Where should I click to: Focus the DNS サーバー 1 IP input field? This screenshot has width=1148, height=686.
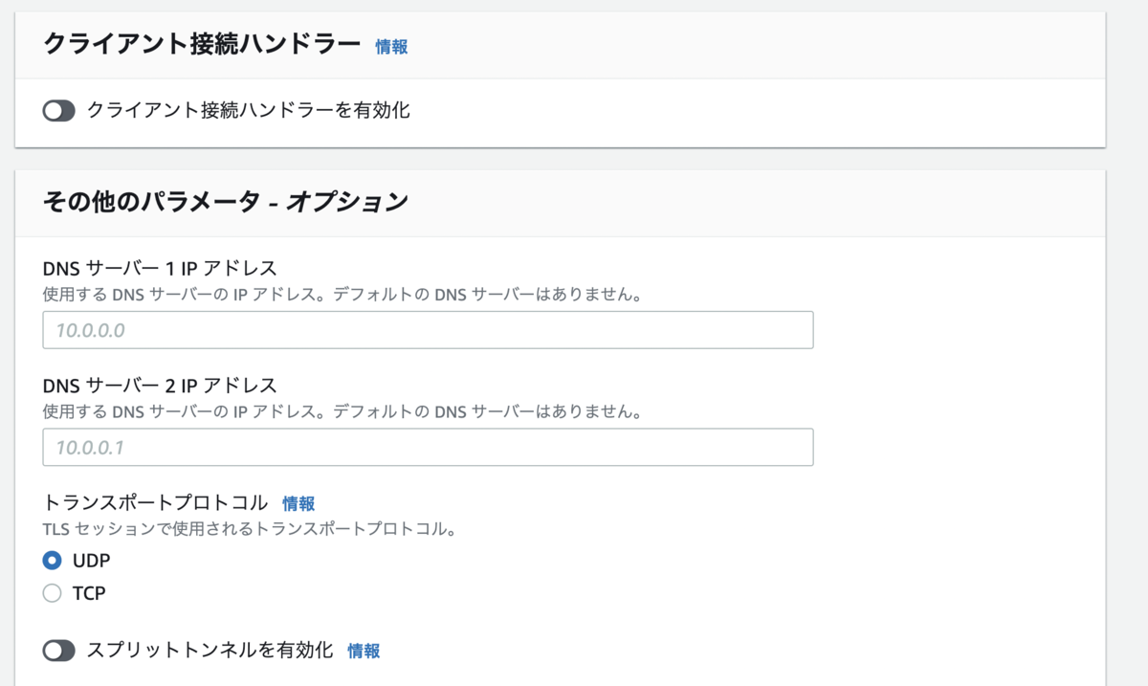(428, 330)
